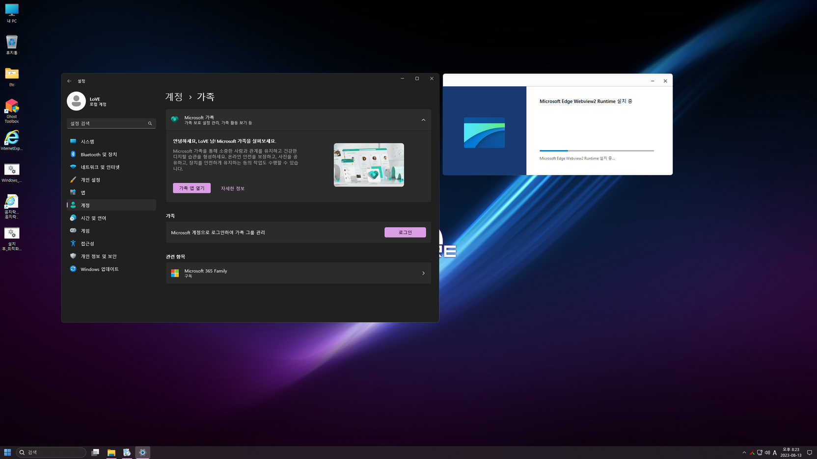Click the Microsoft 365 Family row
The image size is (817, 459).
pos(299,273)
